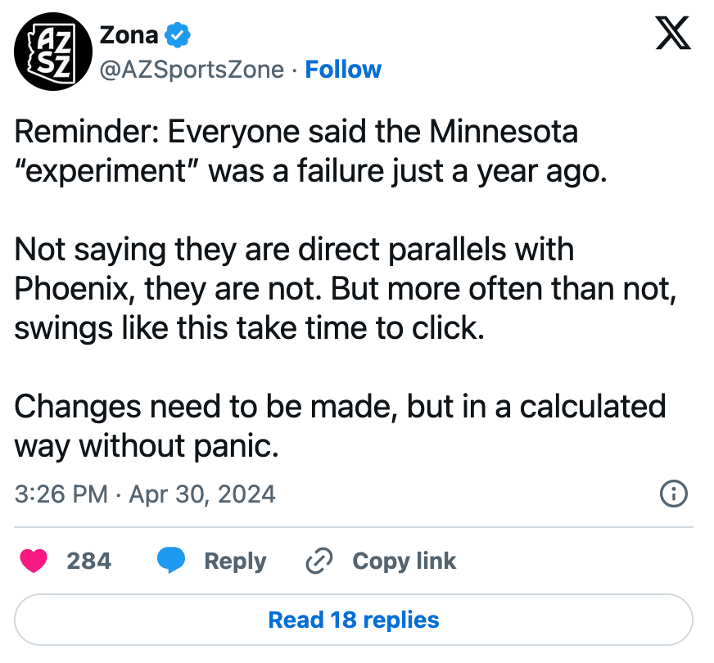714x663 pixels.
Task: Click the paragraph about changes without panic
Action: point(340,426)
